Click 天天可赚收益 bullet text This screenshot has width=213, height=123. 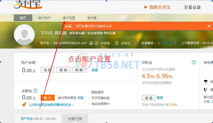point(100,98)
